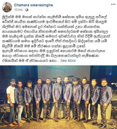The height and width of the screenshot is (129, 117).
Task: Click the brown shoes of leftmost man
Action: [x=13, y=124]
